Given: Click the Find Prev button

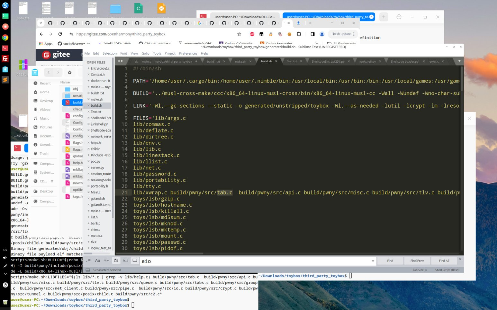Looking at the screenshot, I should tap(417, 261).
